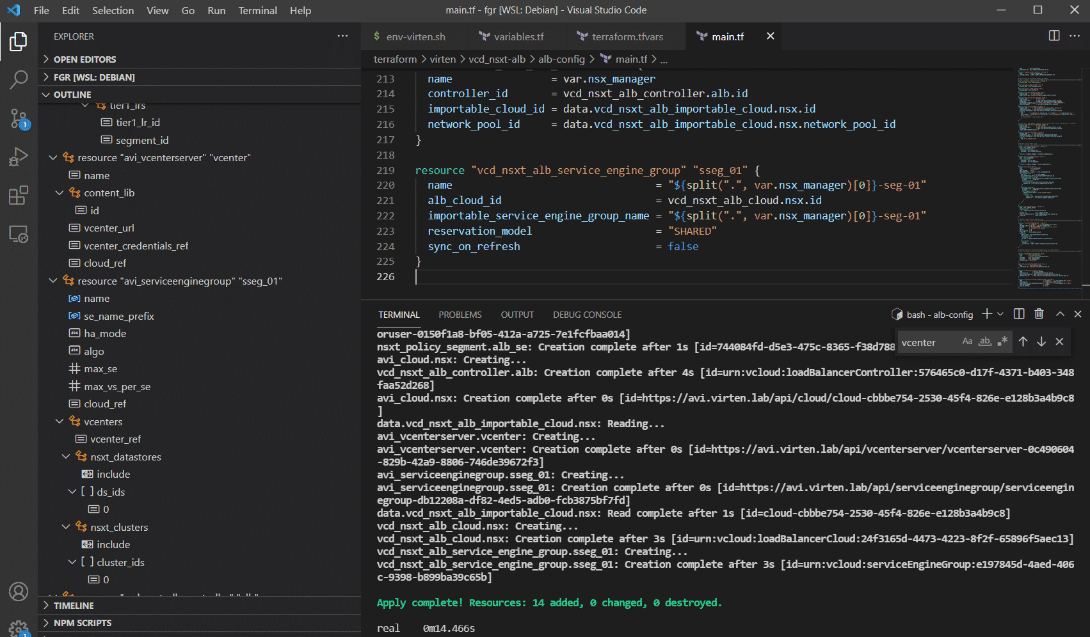The width and height of the screenshot is (1090, 637).
Task: Switch to the Debug Console panel tab
Action: click(588, 315)
